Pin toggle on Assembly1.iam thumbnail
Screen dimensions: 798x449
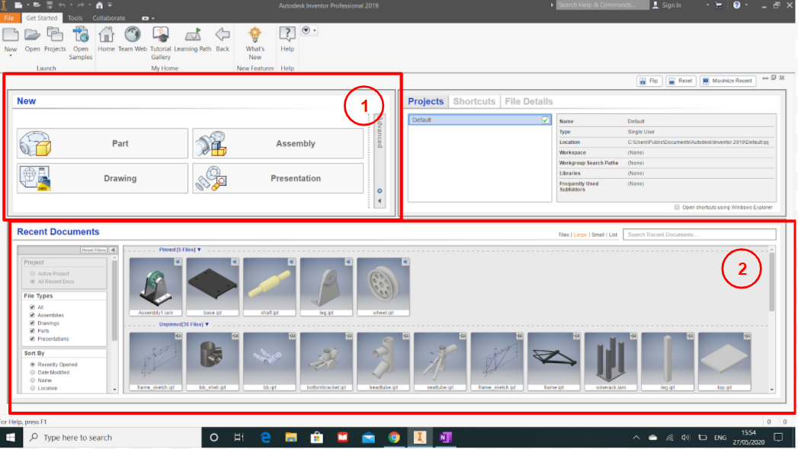(178, 262)
